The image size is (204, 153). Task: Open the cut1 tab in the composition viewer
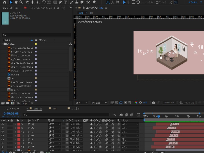point(81,13)
